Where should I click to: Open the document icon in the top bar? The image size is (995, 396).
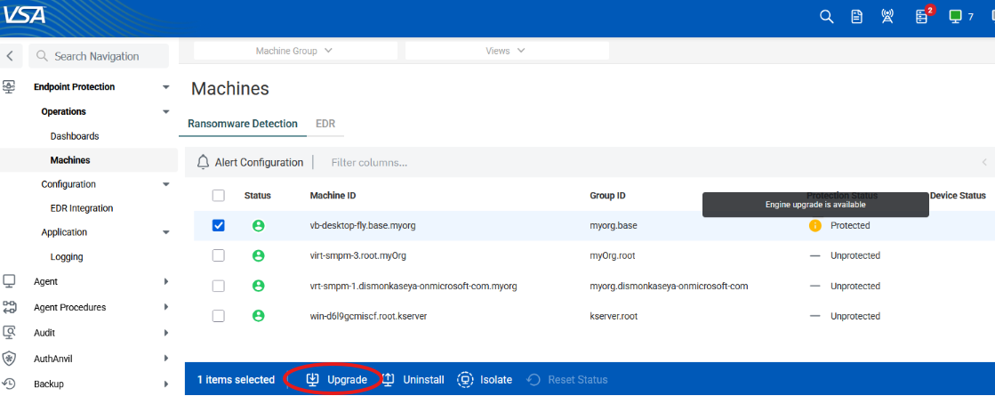[x=856, y=17]
